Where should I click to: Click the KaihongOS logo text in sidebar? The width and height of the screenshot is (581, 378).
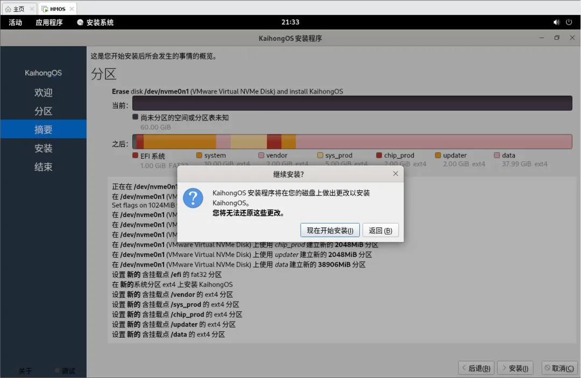pos(44,73)
